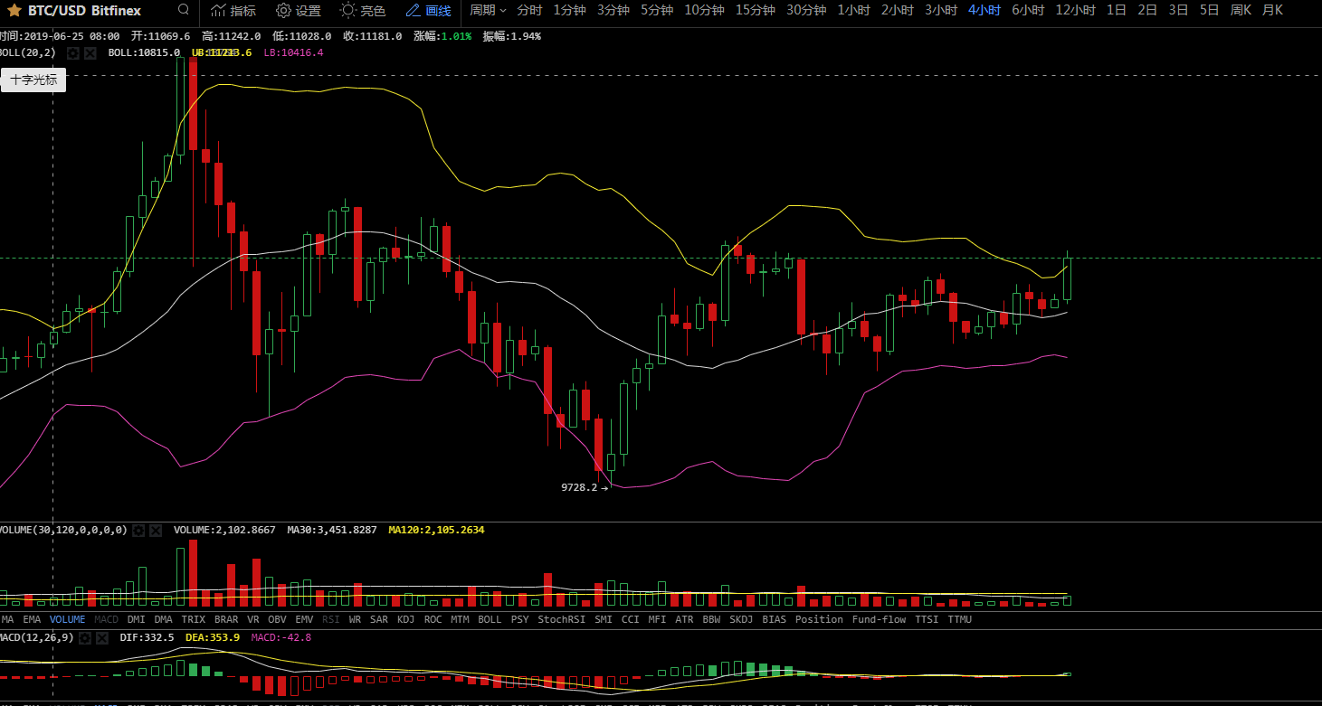Select the 5分钟 timeframe
Screen dimensions: 1322x706
coord(657,11)
